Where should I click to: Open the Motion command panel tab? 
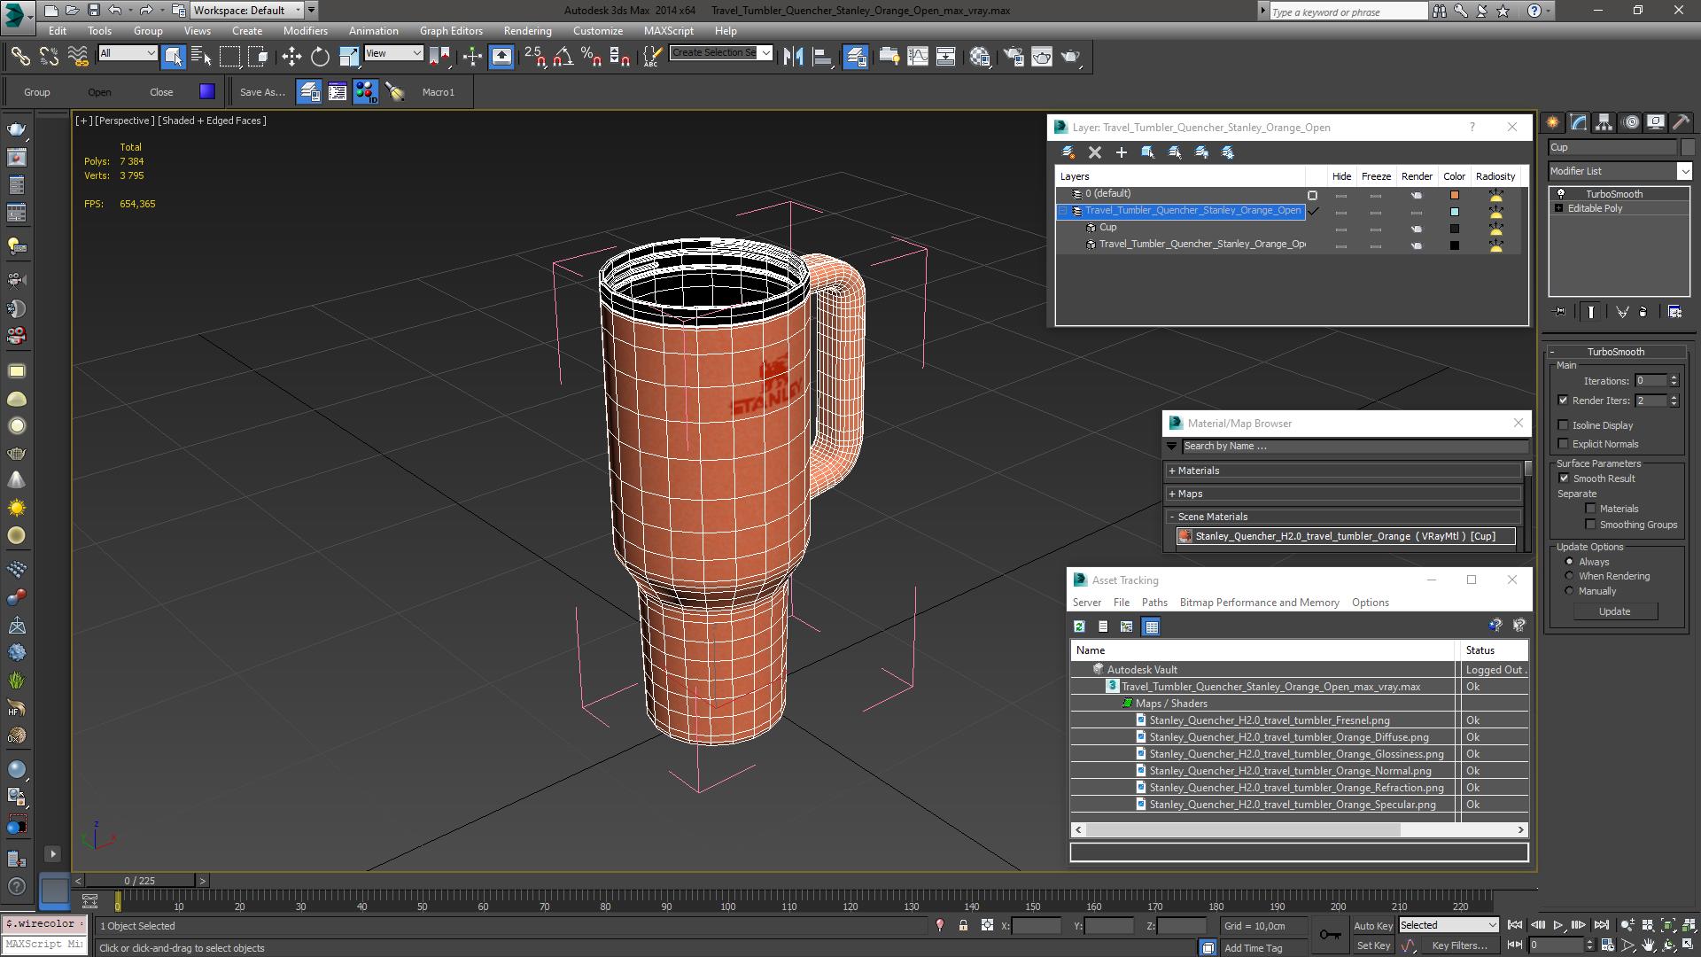click(x=1631, y=122)
